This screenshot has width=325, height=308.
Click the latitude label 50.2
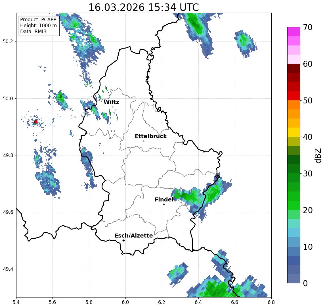coord(8,41)
